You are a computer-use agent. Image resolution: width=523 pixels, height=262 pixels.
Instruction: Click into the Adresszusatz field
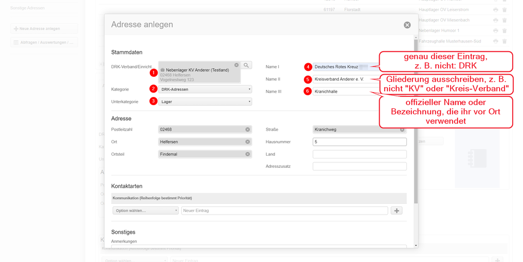pyautogui.click(x=360, y=166)
